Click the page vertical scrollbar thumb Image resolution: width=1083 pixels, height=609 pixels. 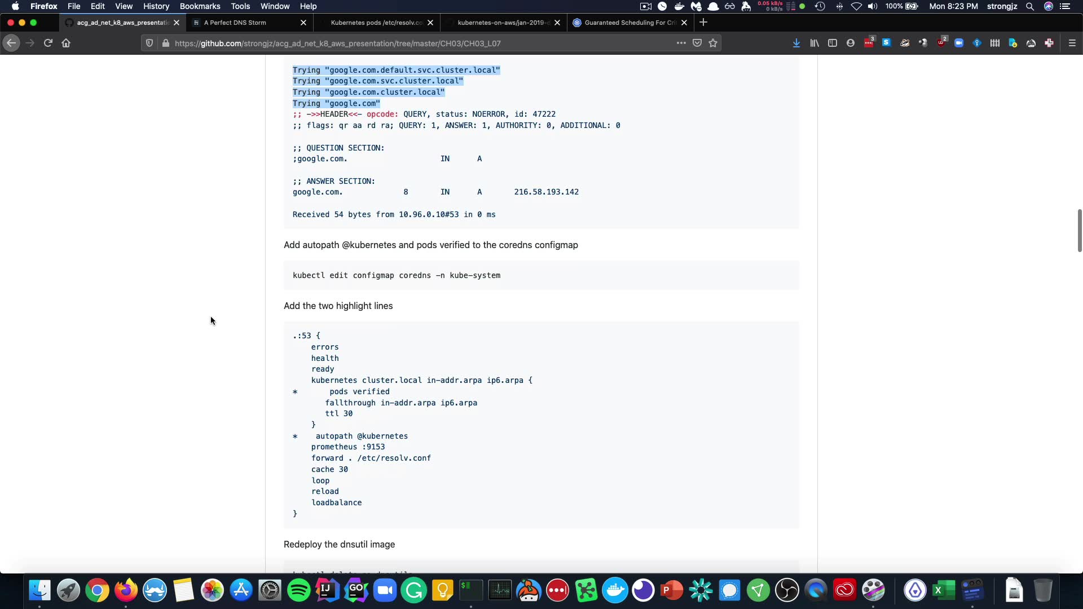pyautogui.click(x=1079, y=230)
